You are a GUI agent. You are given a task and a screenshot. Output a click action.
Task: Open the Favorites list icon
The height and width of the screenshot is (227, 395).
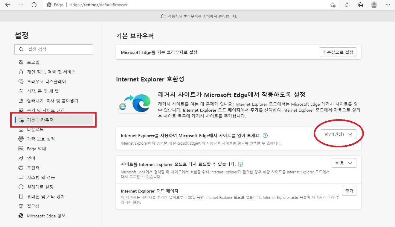coord(347,5)
